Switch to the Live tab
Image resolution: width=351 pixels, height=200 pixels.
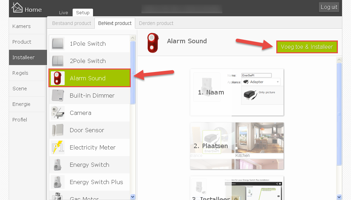(63, 13)
